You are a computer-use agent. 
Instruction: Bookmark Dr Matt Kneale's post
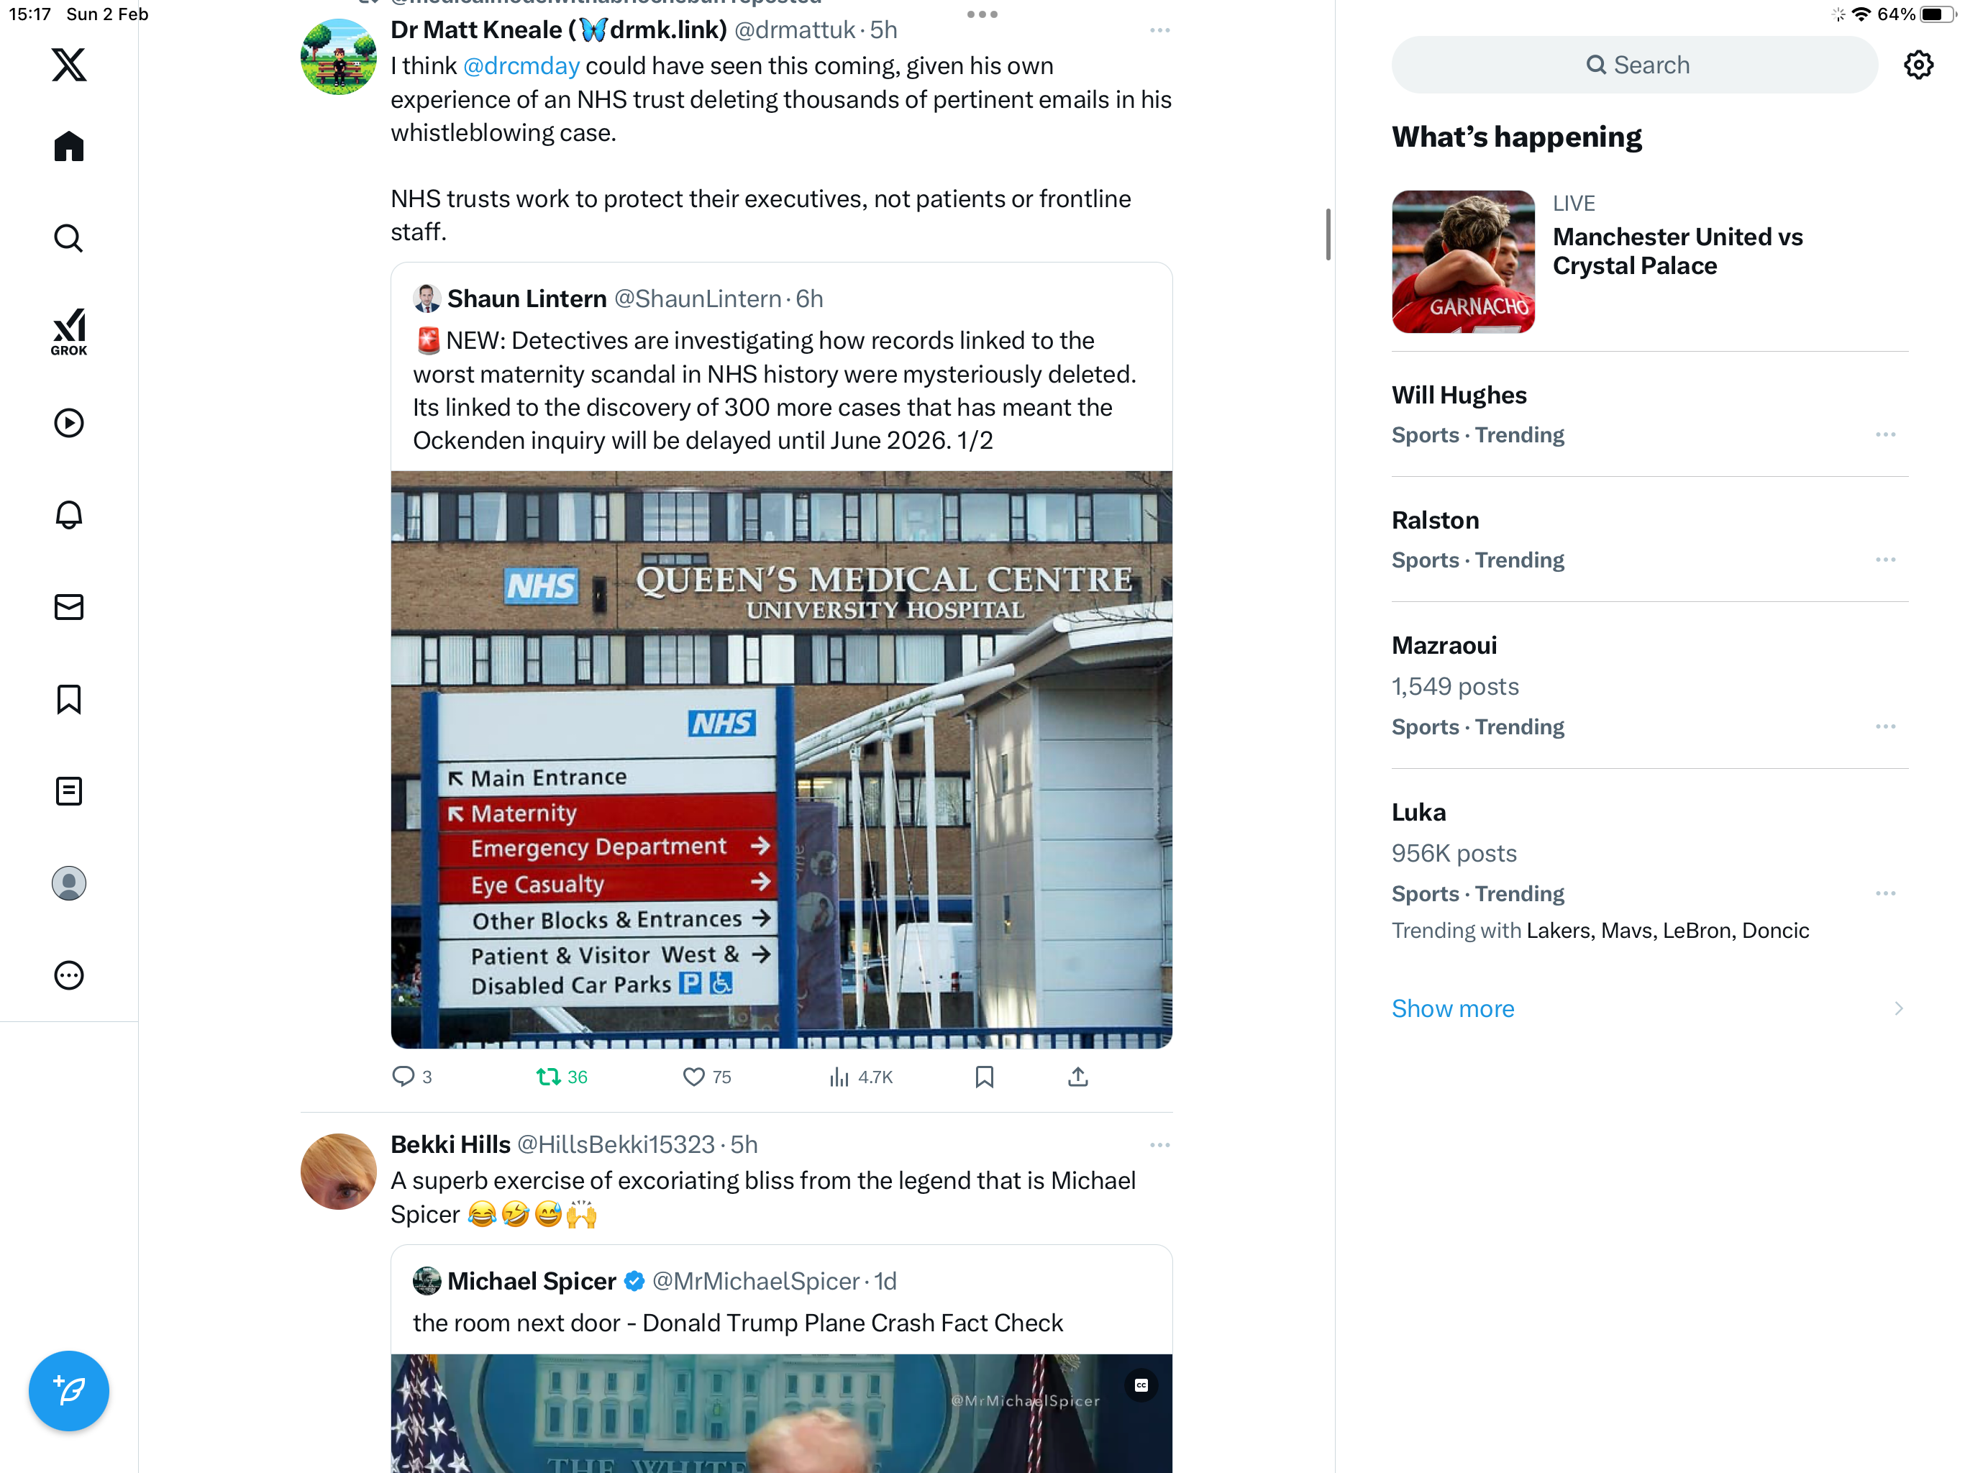[984, 1077]
